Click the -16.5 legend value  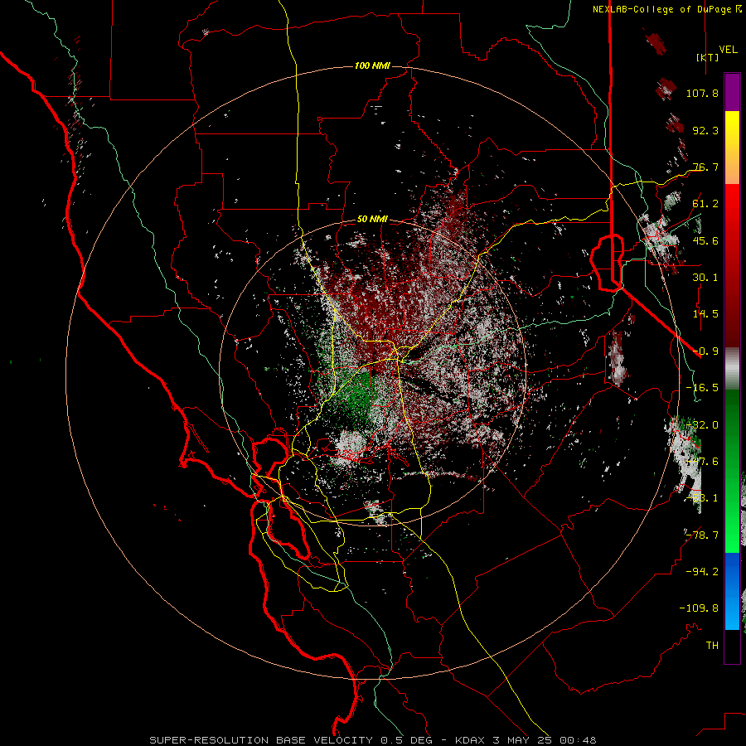click(x=702, y=388)
